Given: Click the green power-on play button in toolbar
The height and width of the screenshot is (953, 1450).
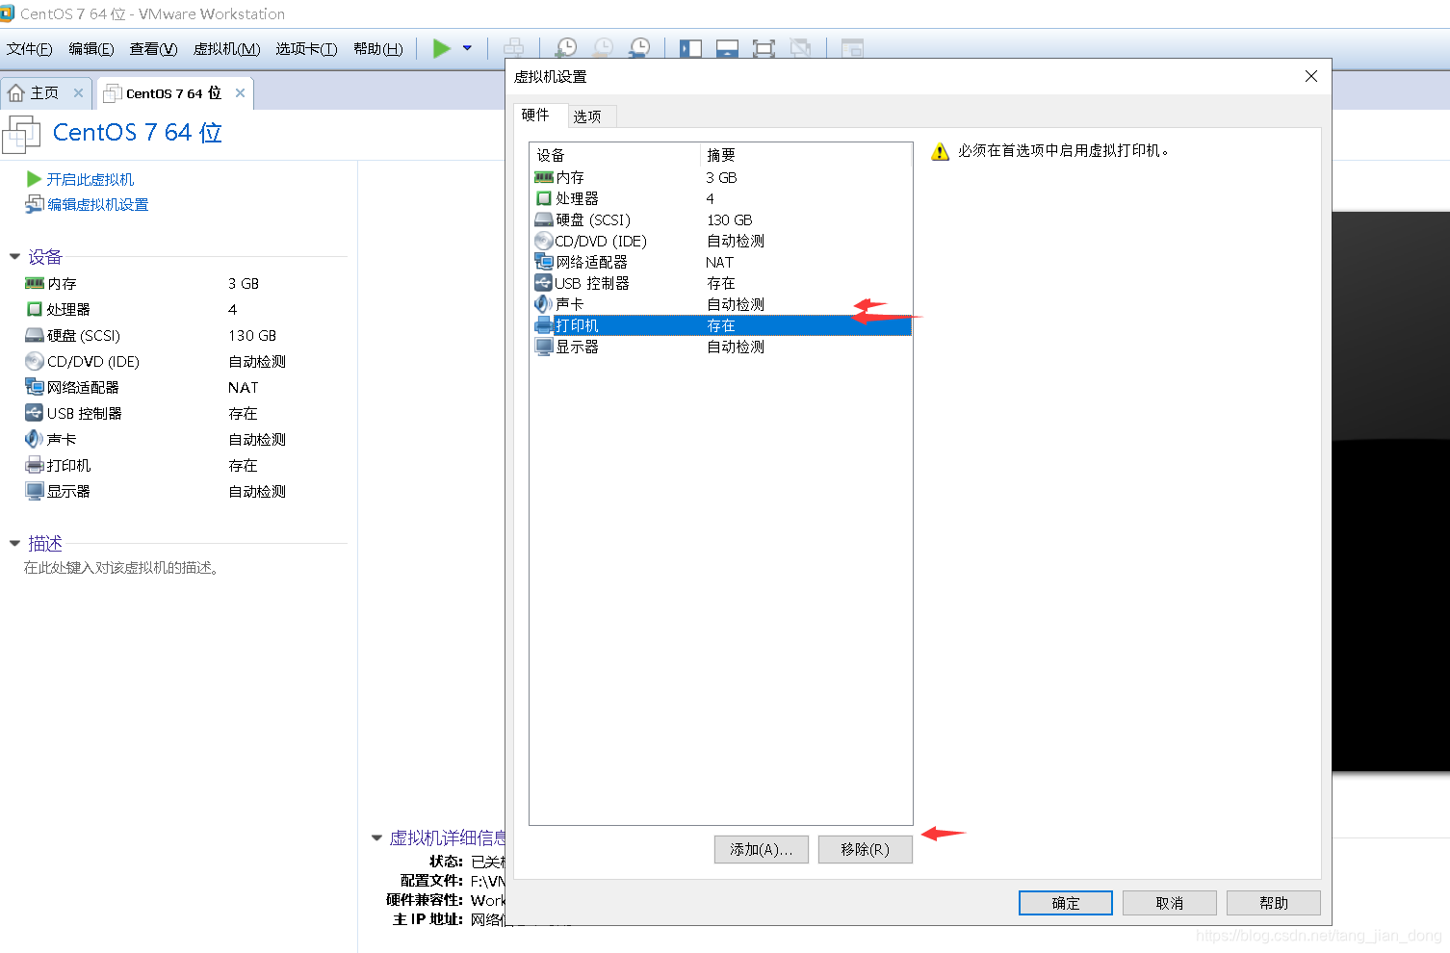Looking at the screenshot, I should [441, 48].
